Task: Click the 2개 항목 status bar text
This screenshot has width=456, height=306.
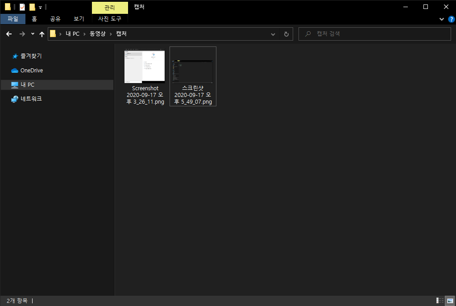Action: coord(17,301)
